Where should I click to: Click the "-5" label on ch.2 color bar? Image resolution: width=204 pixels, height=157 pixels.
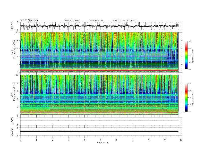(x=190, y=98)
